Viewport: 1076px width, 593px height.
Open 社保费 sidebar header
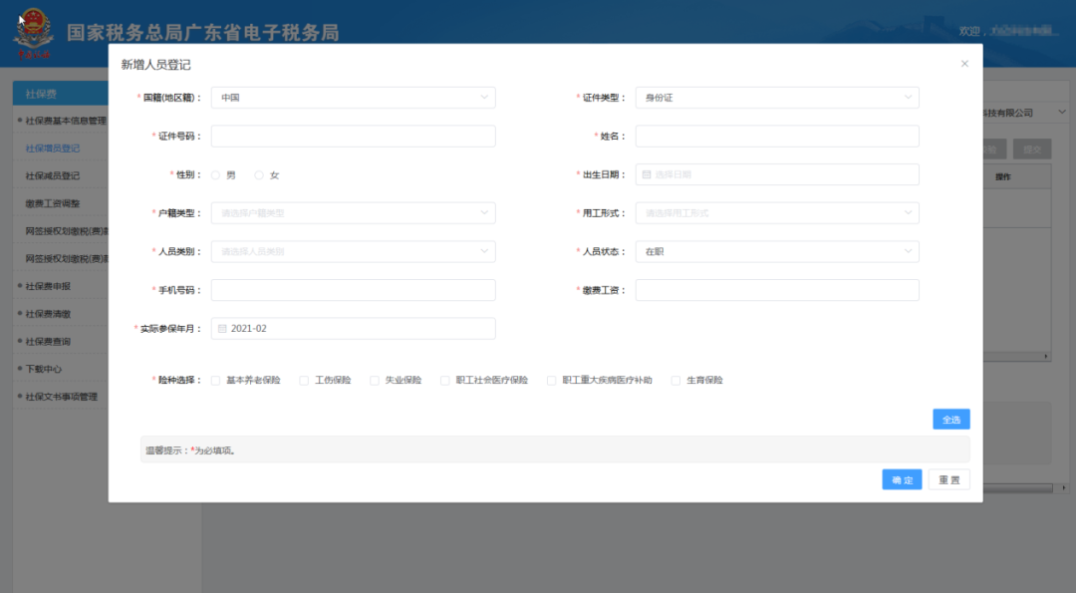tap(61, 94)
